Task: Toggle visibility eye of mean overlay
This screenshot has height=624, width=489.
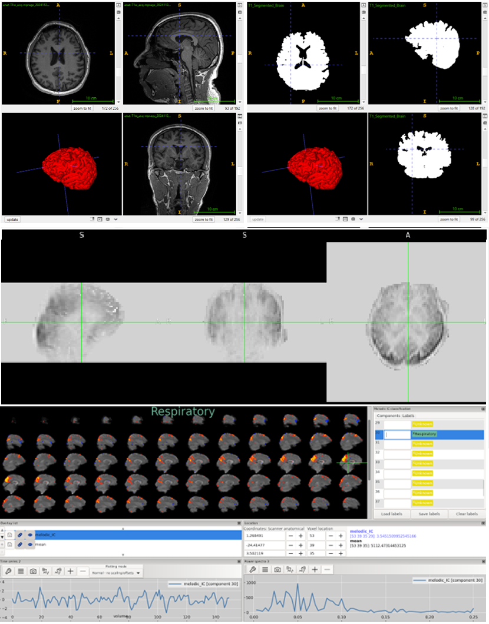Action: click(29, 545)
